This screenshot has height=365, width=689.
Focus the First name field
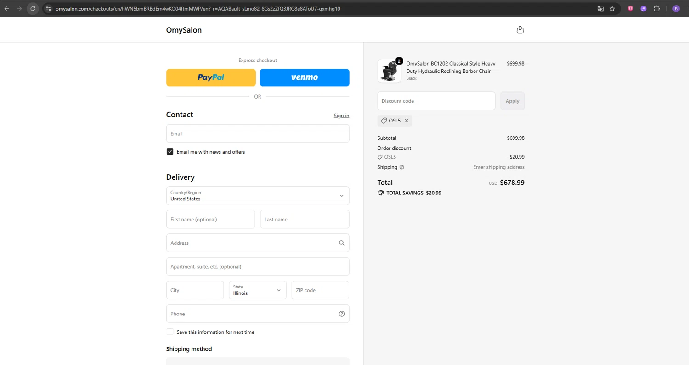point(210,219)
